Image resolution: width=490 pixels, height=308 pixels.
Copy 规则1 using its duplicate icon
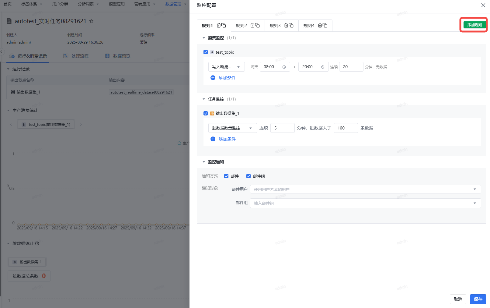coord(224,25)
